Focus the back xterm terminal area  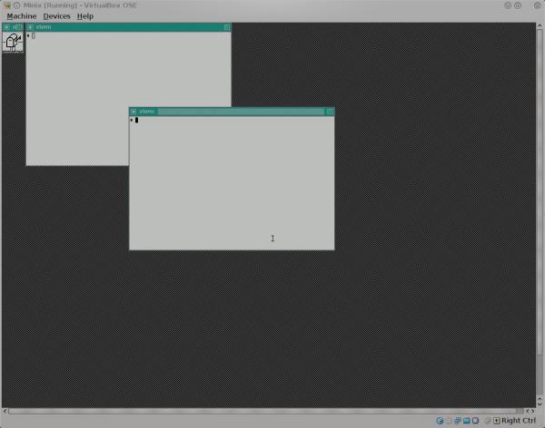pyautogui.click(x=77, y=100)
